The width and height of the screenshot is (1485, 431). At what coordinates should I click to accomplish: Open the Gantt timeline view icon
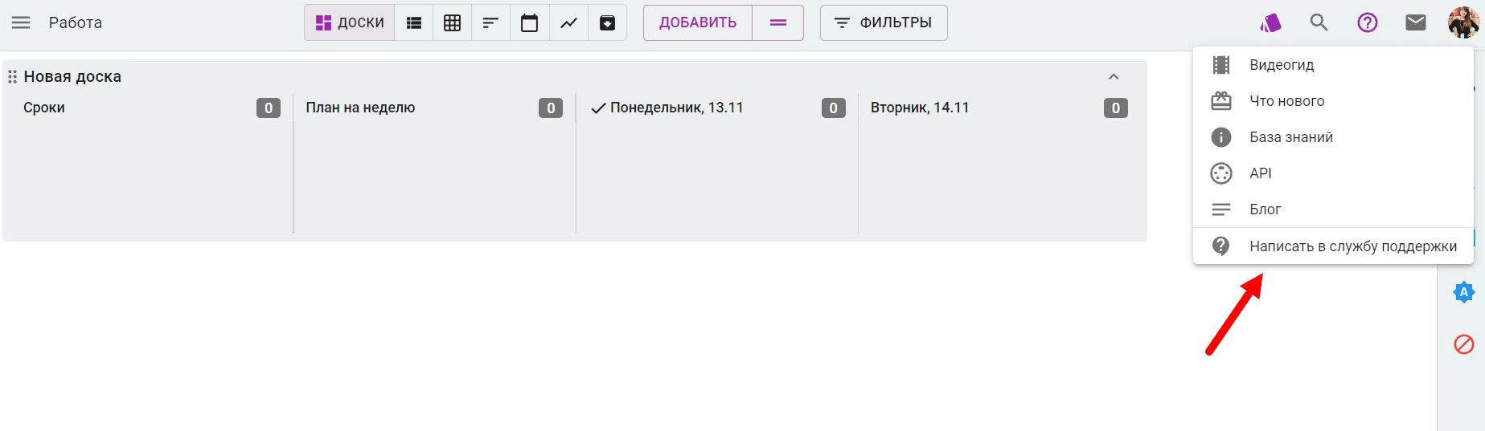tap(490, 22)
